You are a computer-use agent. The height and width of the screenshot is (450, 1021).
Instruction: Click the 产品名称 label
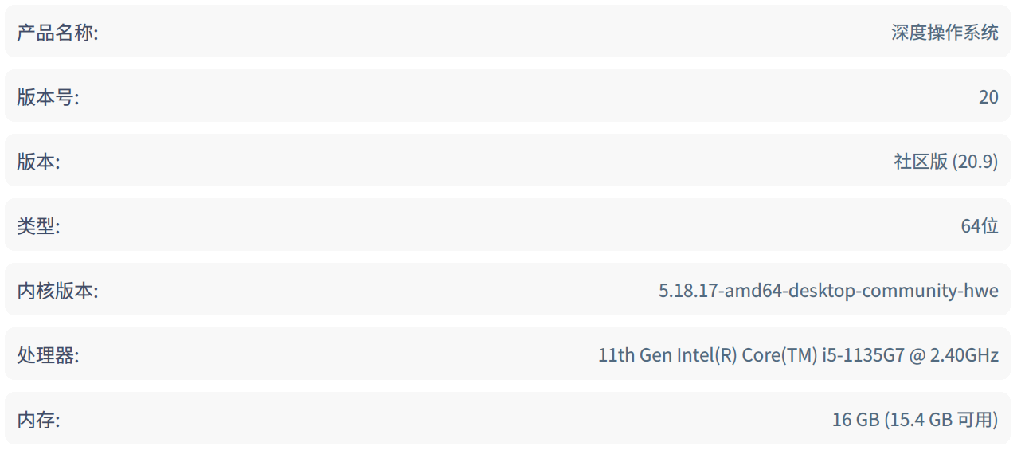pos(57,33)
